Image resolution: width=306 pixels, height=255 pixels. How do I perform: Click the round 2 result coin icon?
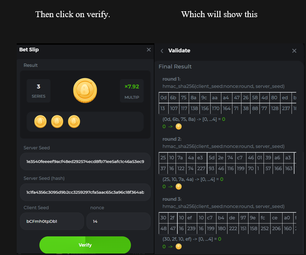pyautogui.click(x=179, y=186)
